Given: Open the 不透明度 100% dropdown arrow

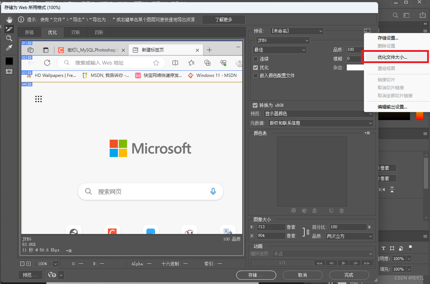Looking at the screenshot, I should tap(409, 259).
